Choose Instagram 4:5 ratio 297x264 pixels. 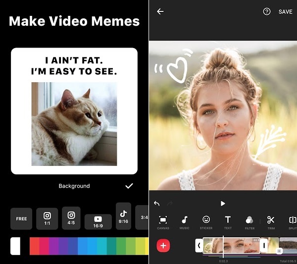point(71,218)
